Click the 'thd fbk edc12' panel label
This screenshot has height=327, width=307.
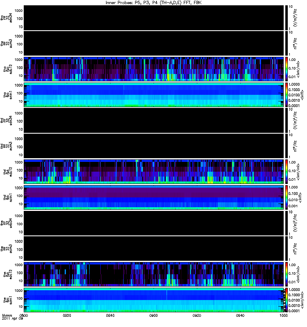8,172
